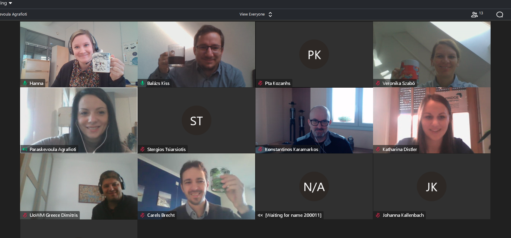Toggle Carels Brecht's muted microphone
The image size is (511, 238).
[142, 215]
